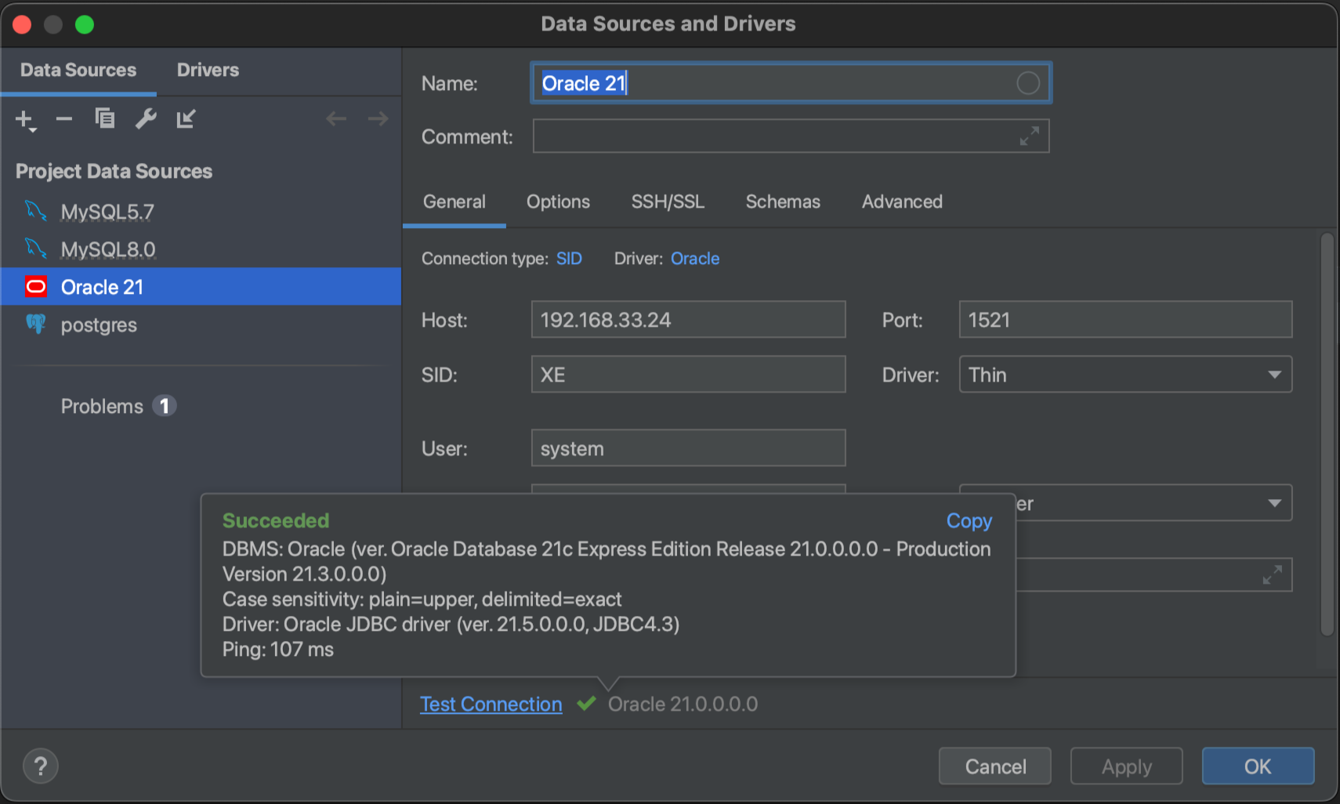Click the MySQL5.7 dolphin icon
The width and height of the screenshot is (1340, 804).
click(35, 211)
